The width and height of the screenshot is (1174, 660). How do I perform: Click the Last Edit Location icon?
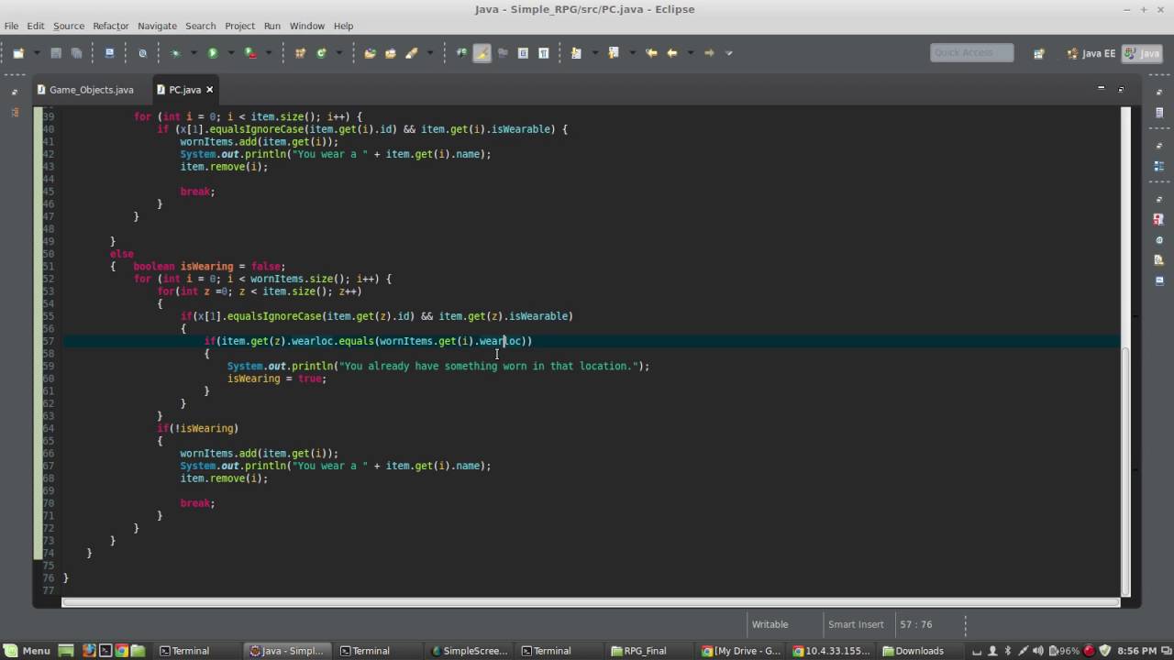coord(651,53)
